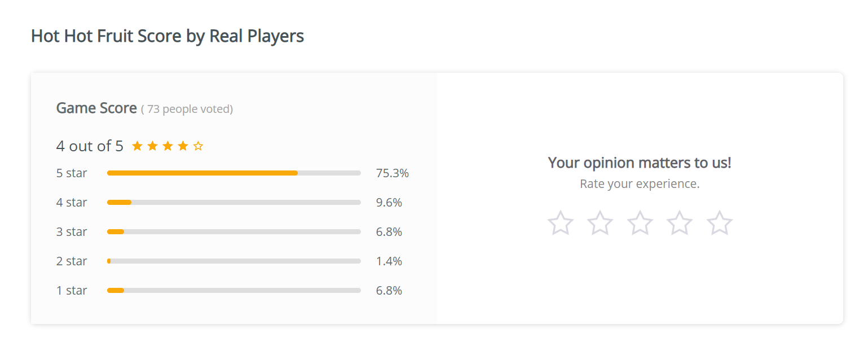Give a two-star rating
This screenshot has width=868, height=346.
600,223
